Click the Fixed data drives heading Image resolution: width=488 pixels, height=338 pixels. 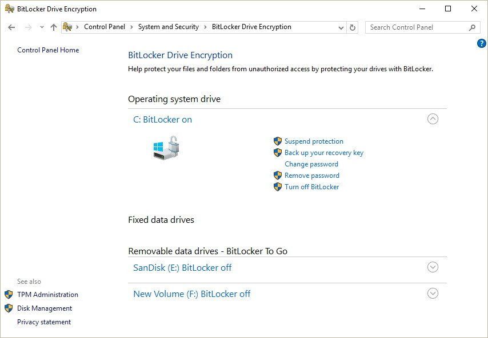161,220
